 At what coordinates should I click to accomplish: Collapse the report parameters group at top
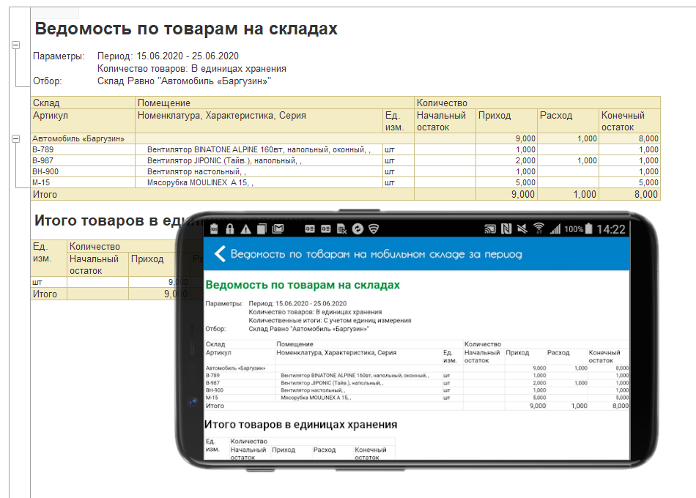(15, 45)
